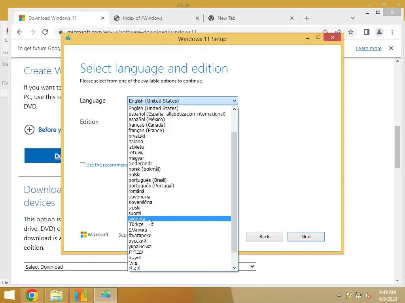Image resolution: width=405 pixels, height=303 pixels.
Task: Open the Learn more link
Action: click(369, 48)
